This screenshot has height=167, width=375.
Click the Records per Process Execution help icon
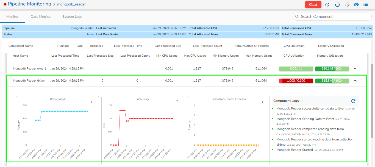(x=262, y=101)
